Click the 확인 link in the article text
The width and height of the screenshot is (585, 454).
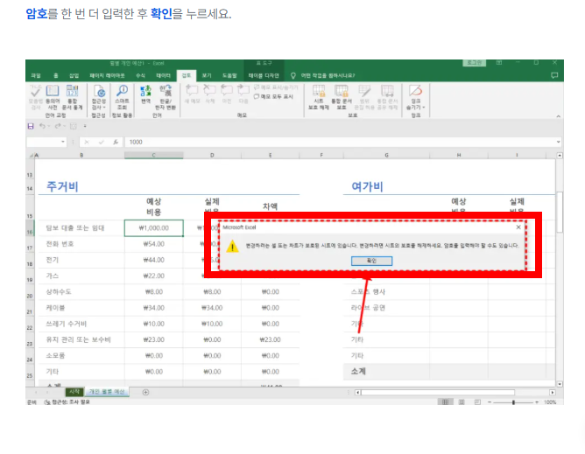coord(161,14)
